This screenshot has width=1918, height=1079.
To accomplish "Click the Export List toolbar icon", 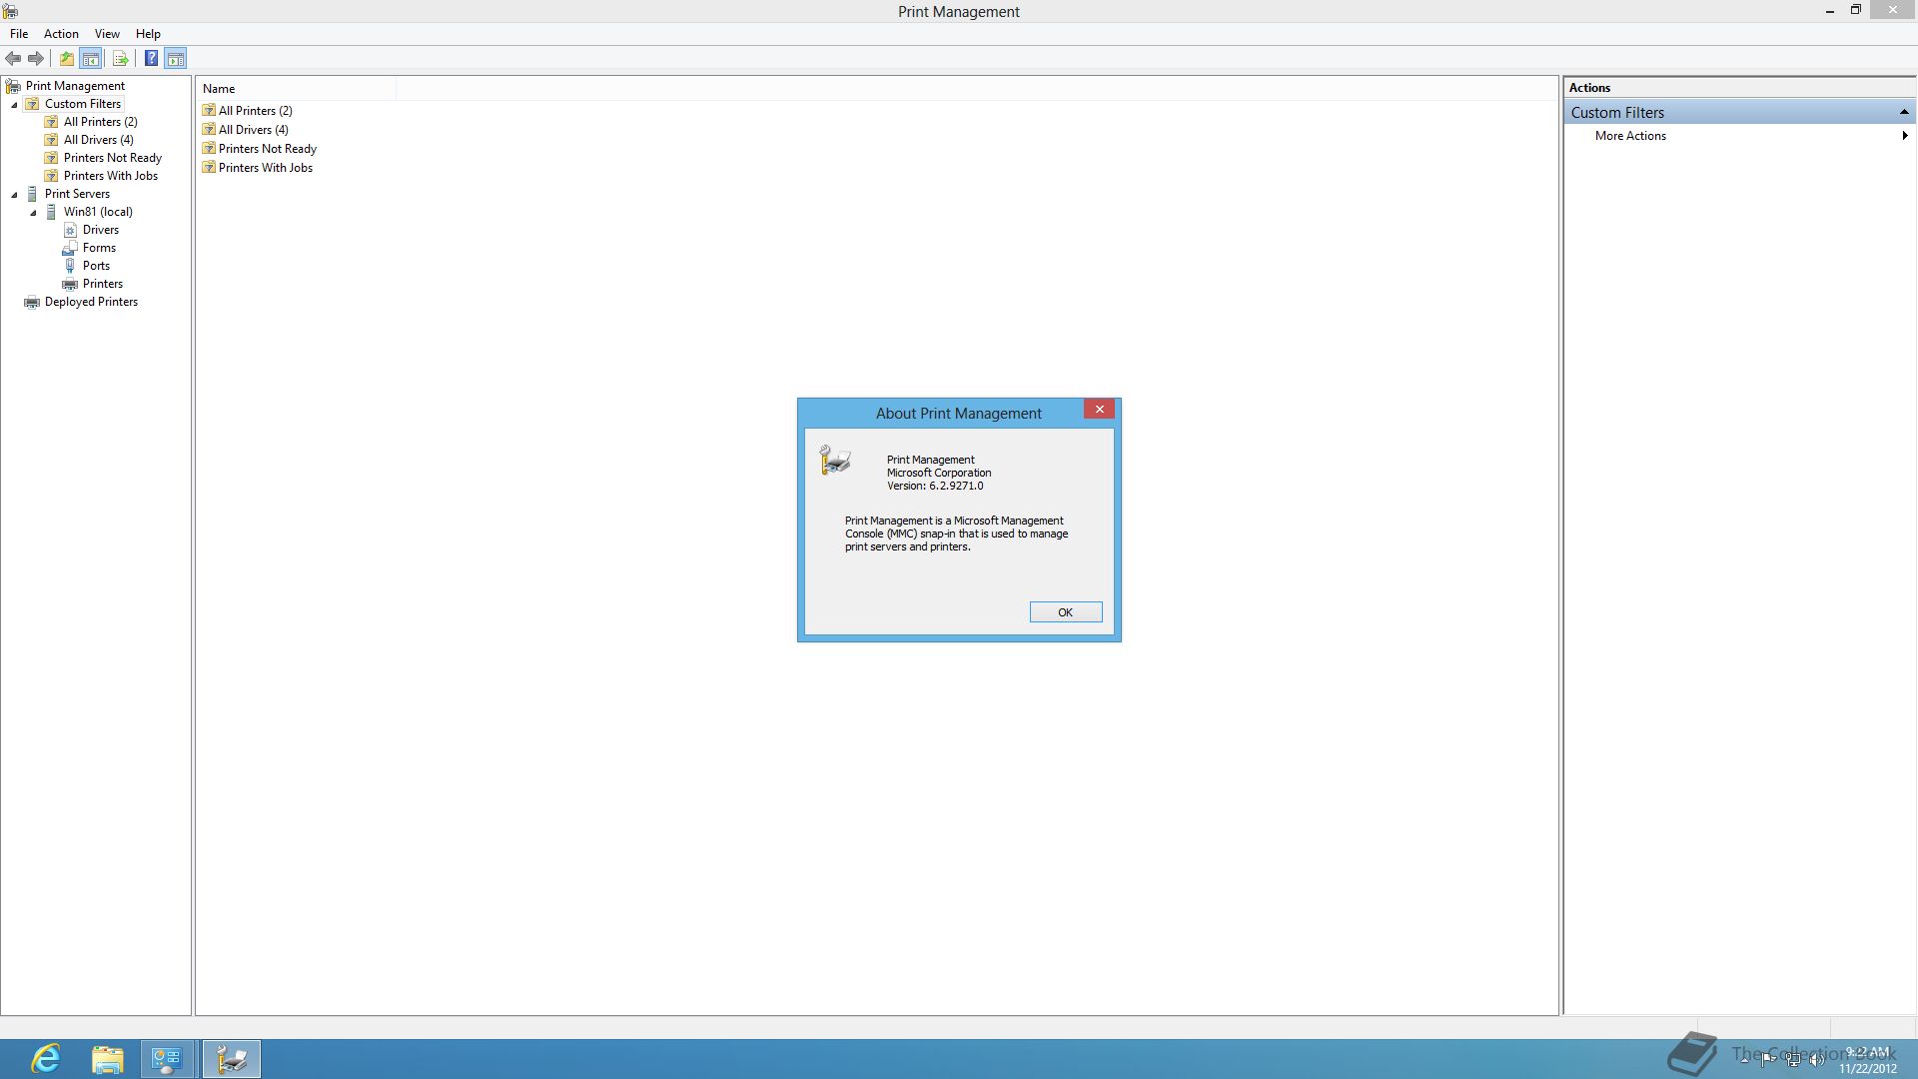I will (x=121, y=59).
